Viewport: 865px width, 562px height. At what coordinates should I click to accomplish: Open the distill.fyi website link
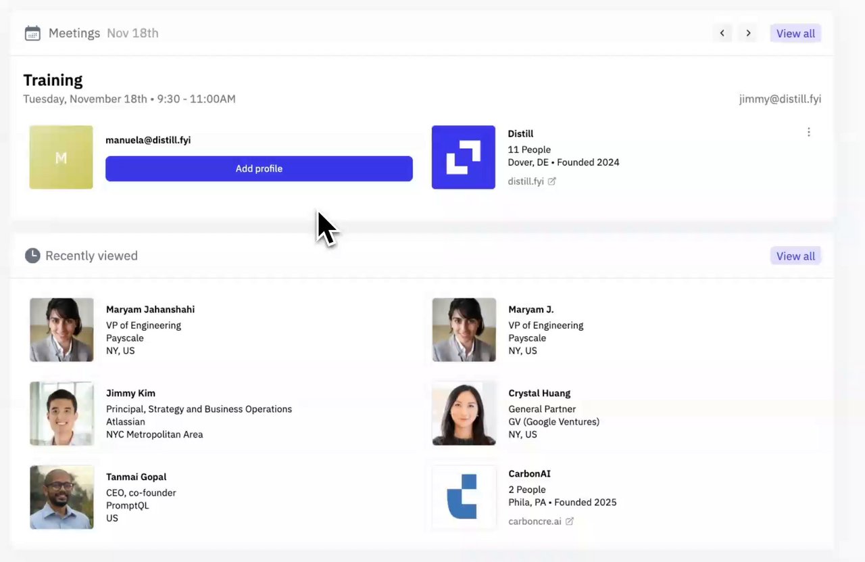point(526,181)
